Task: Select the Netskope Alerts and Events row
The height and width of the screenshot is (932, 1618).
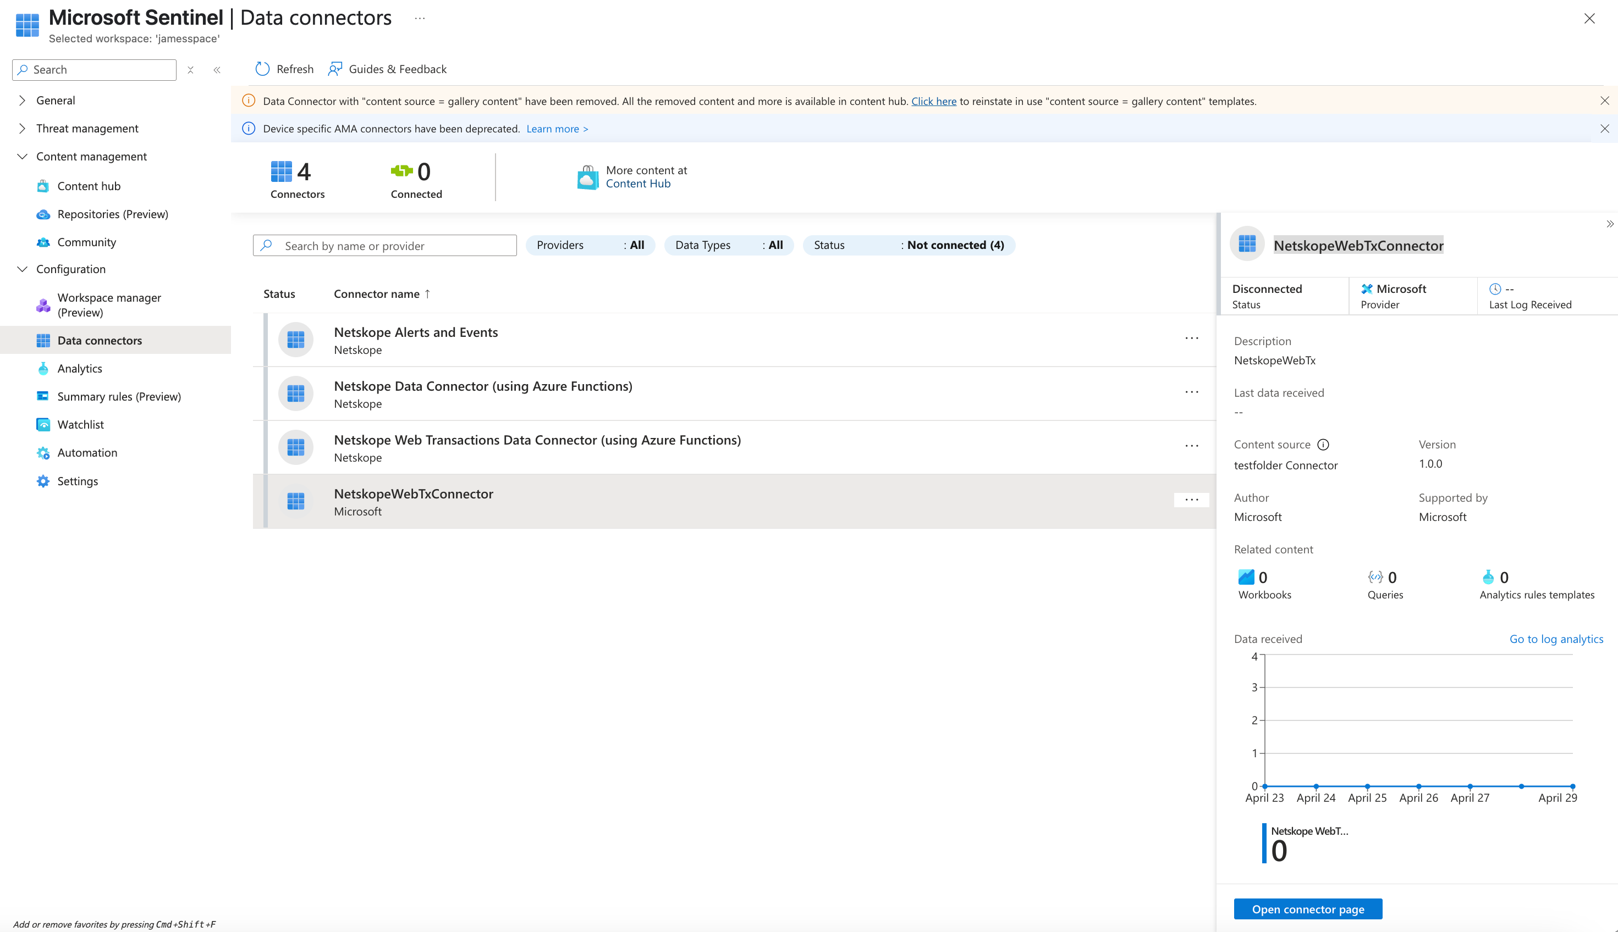Action: 734,340
